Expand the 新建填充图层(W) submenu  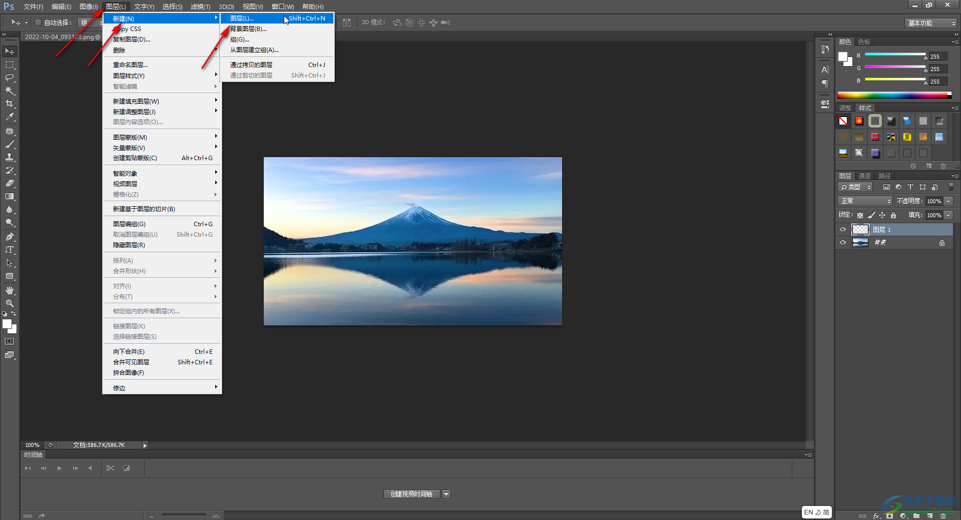(162, 101)
